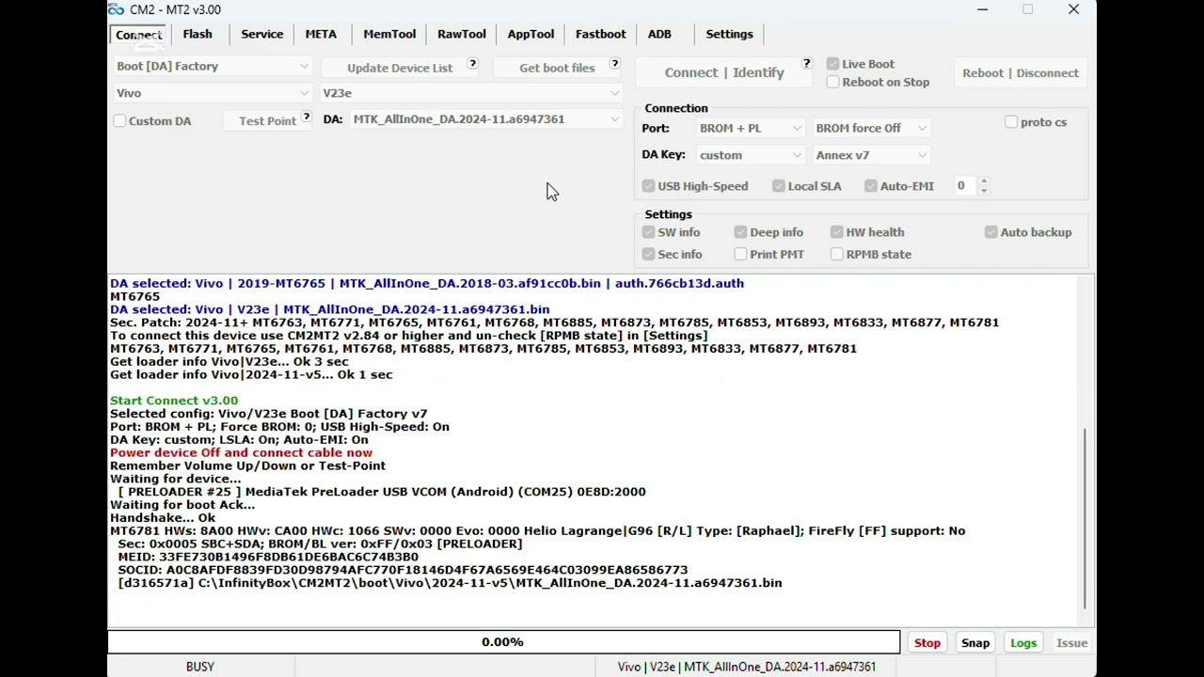Click the MEID log line

268,557
